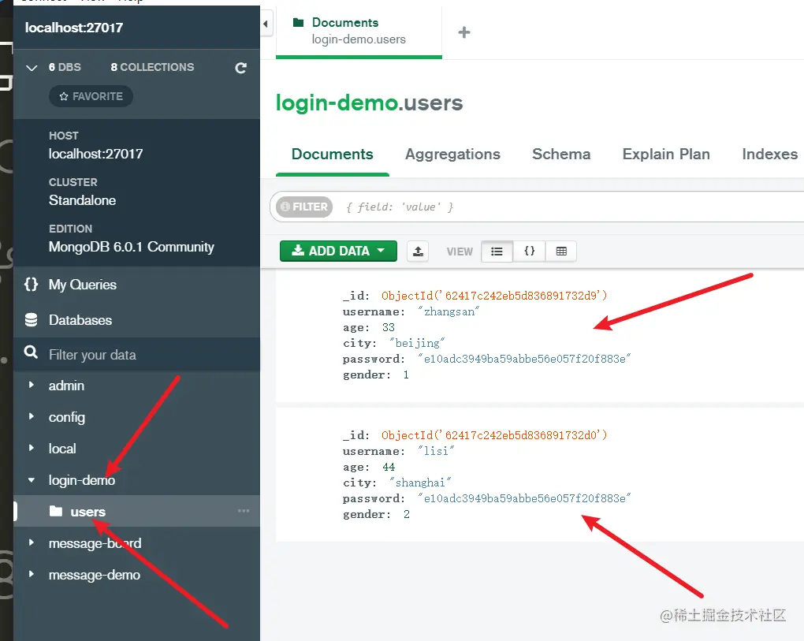Click the MongoDB 6.0.1 Community edition text
The width and height of the screenshot is (804, 641).
coord(132,247)
